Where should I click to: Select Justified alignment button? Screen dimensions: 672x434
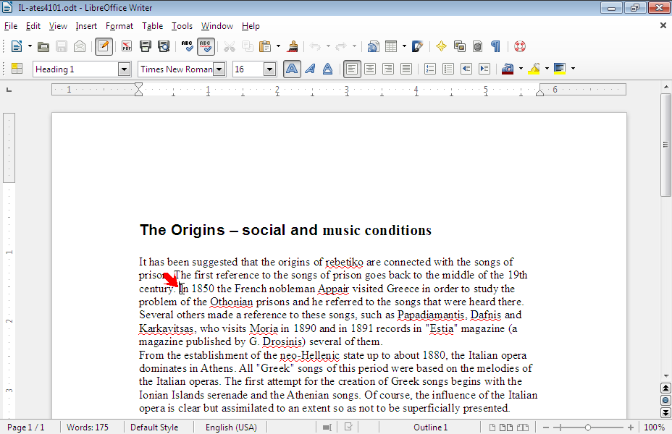[406, 69]
